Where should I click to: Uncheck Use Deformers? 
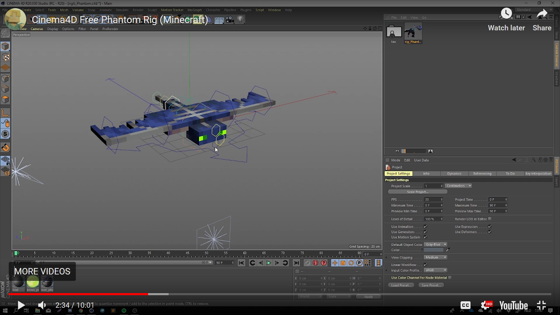point(490,232)
